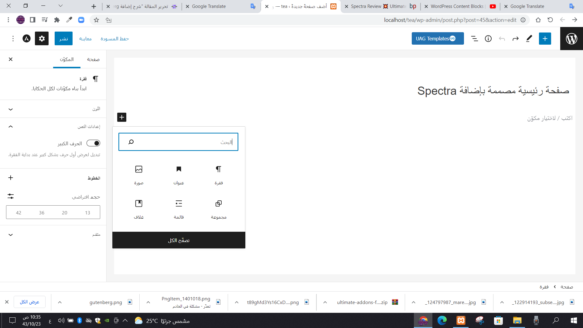
Task: Open the Astra settings icon
Action: [27, 39]
